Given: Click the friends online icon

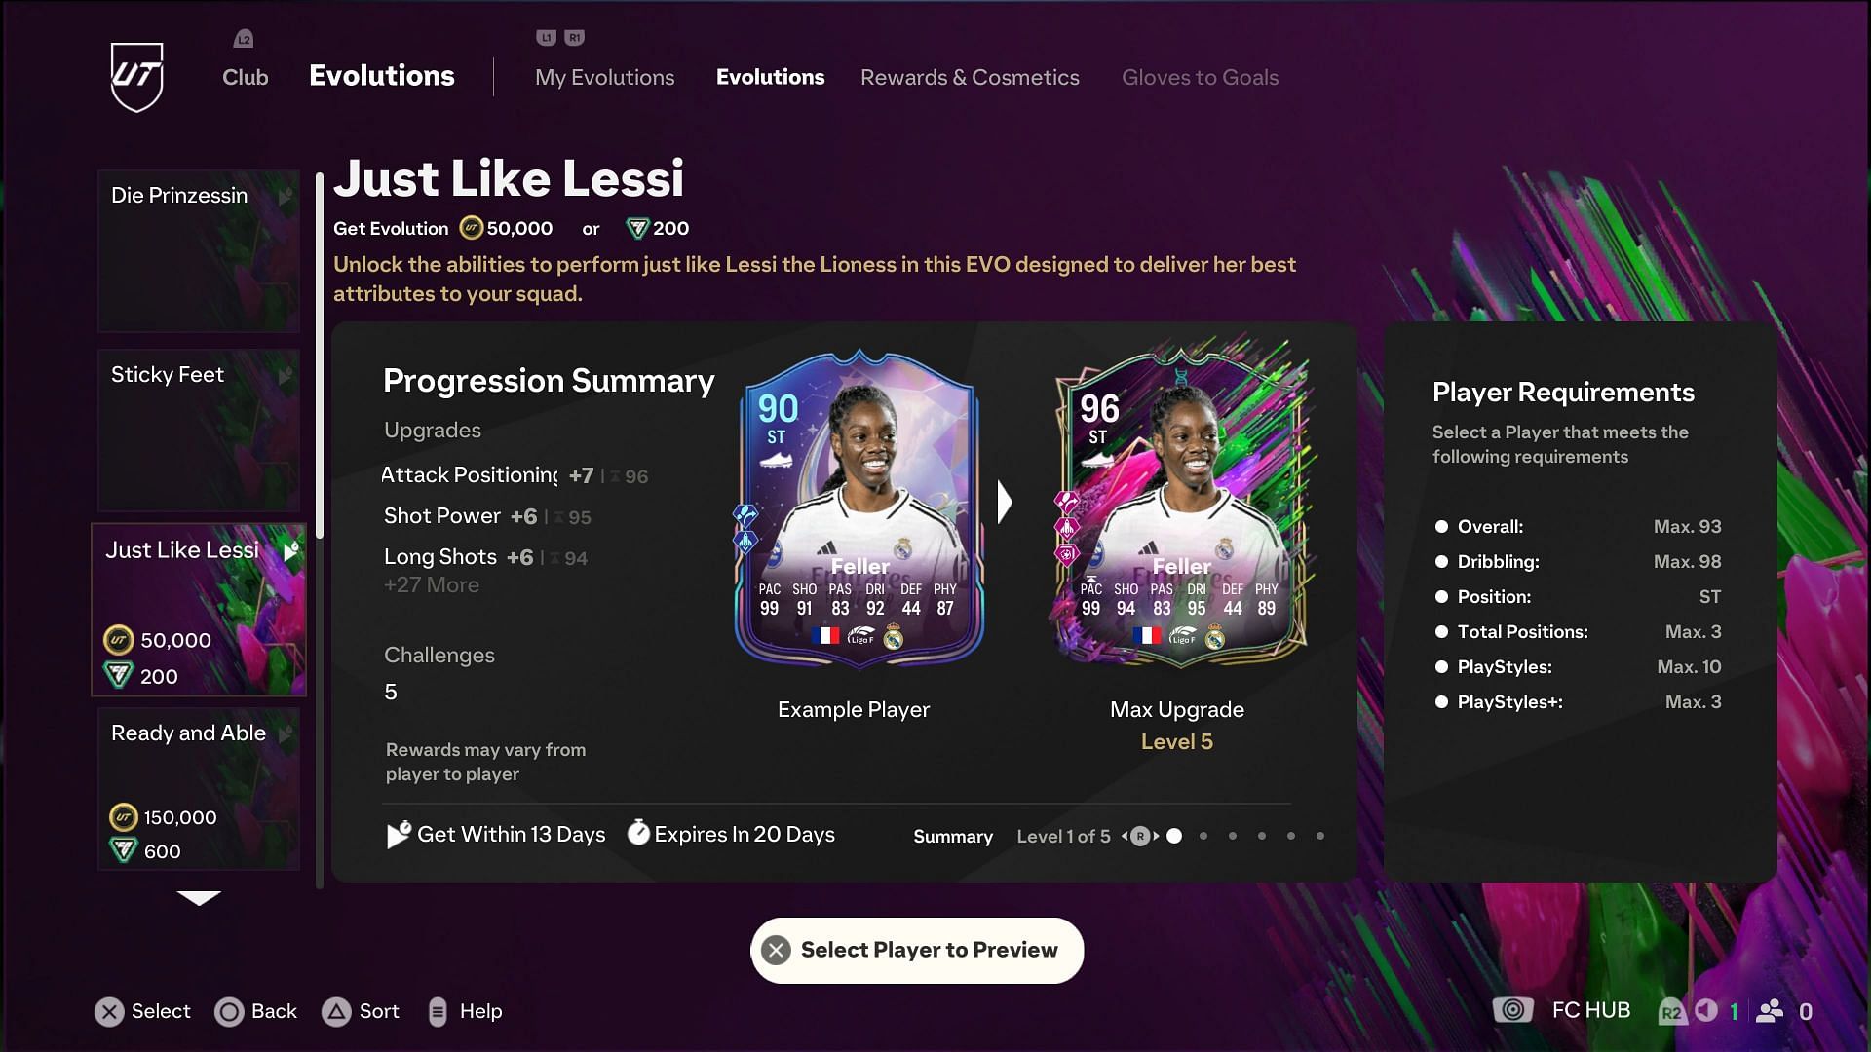Looking at the screenshot, I should click(1770, 1011).
